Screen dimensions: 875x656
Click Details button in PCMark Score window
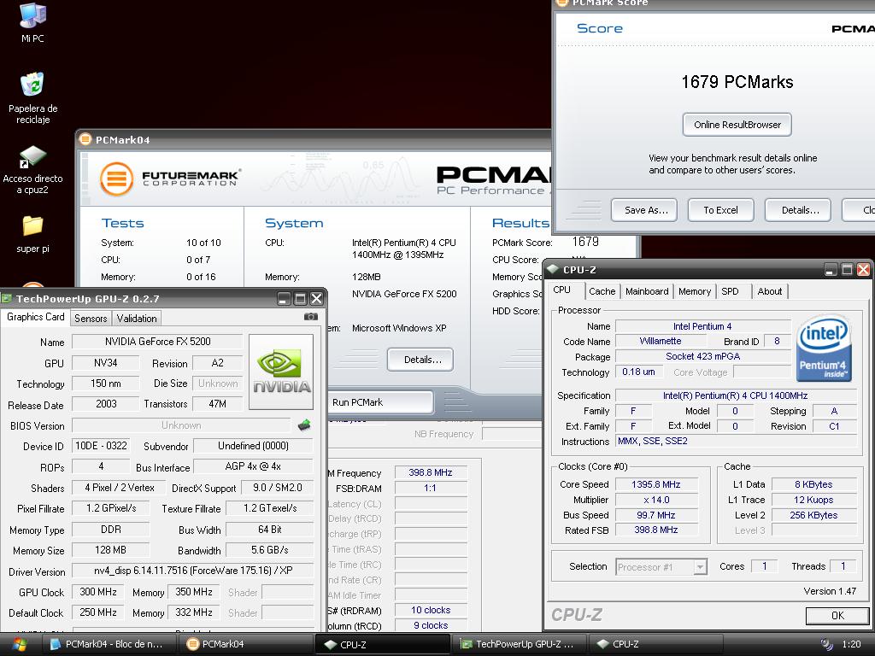(798, 210)
